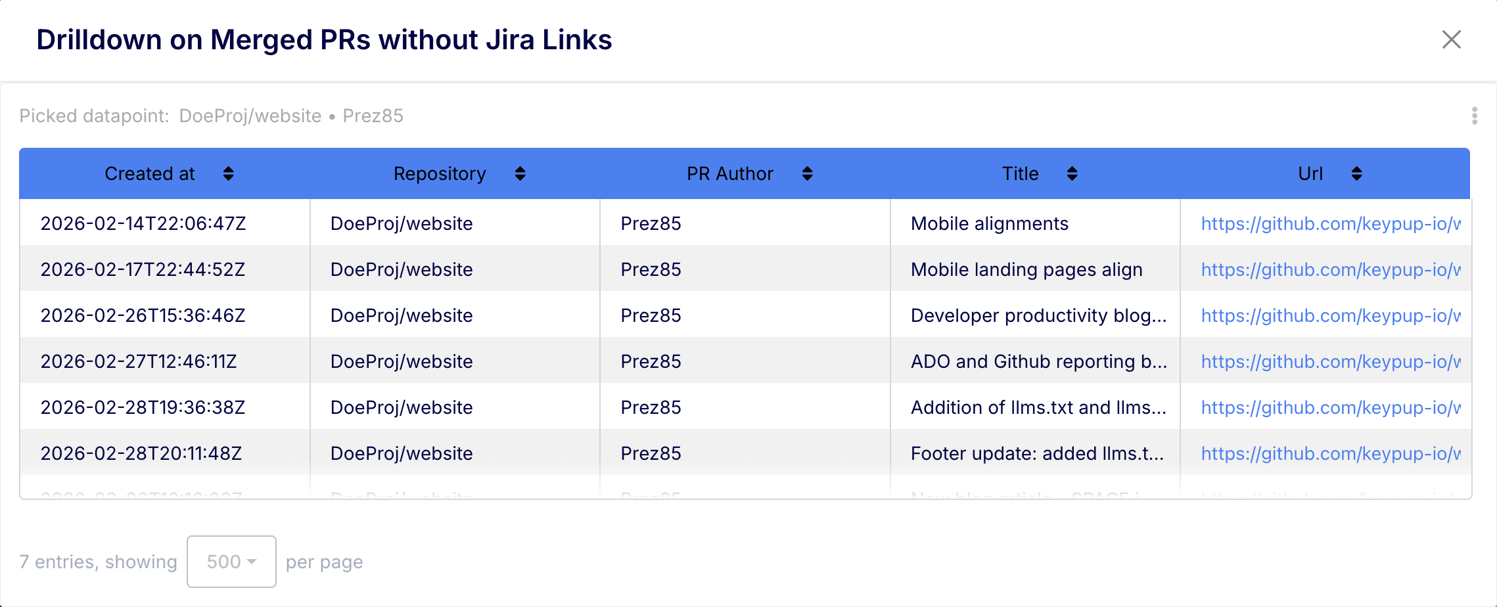Click the Url column sort icon
The height and width of the screenshot is (607, 1497).
1356,173
